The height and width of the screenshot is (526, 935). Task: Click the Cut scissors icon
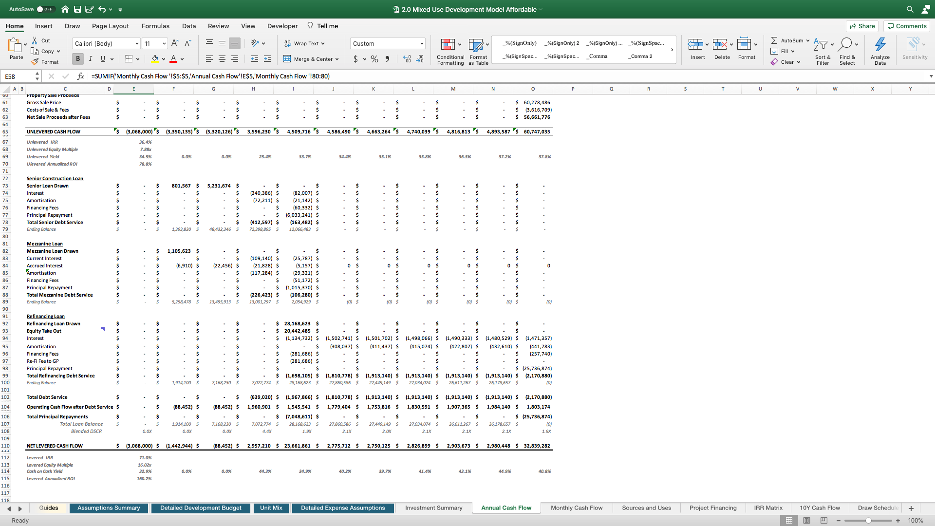[35, 40]
